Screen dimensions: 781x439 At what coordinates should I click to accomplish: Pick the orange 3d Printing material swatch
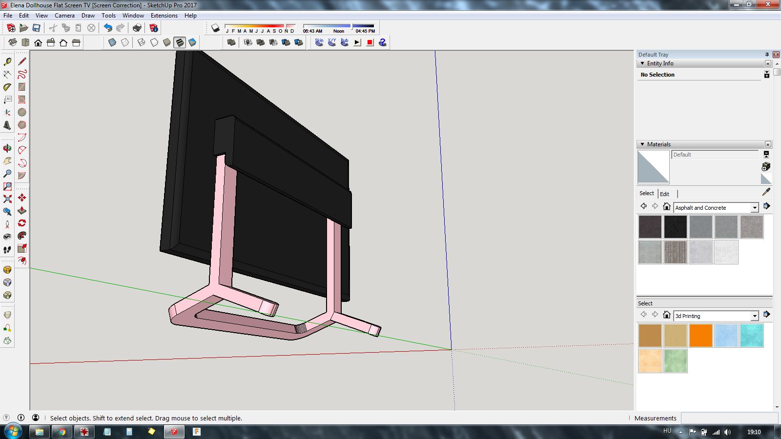[x=701, y=336]
